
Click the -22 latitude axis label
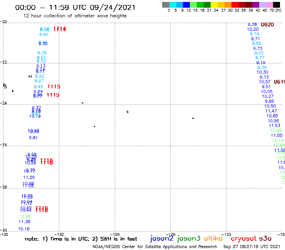click(x=3, y=62)
